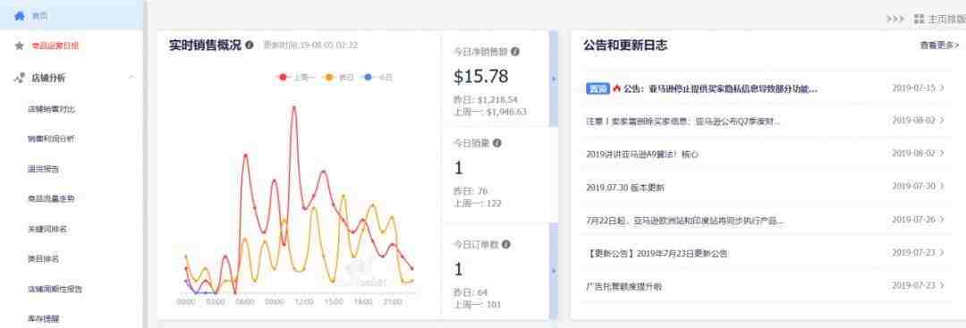Expand the blue arrow beside 今日订单数 card
966x328 pixels.
point(554,271)
